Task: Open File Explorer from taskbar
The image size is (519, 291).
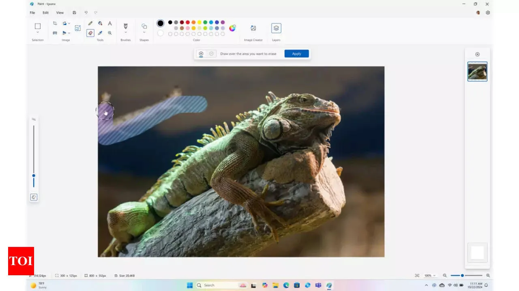Action: tap(275, 285)
